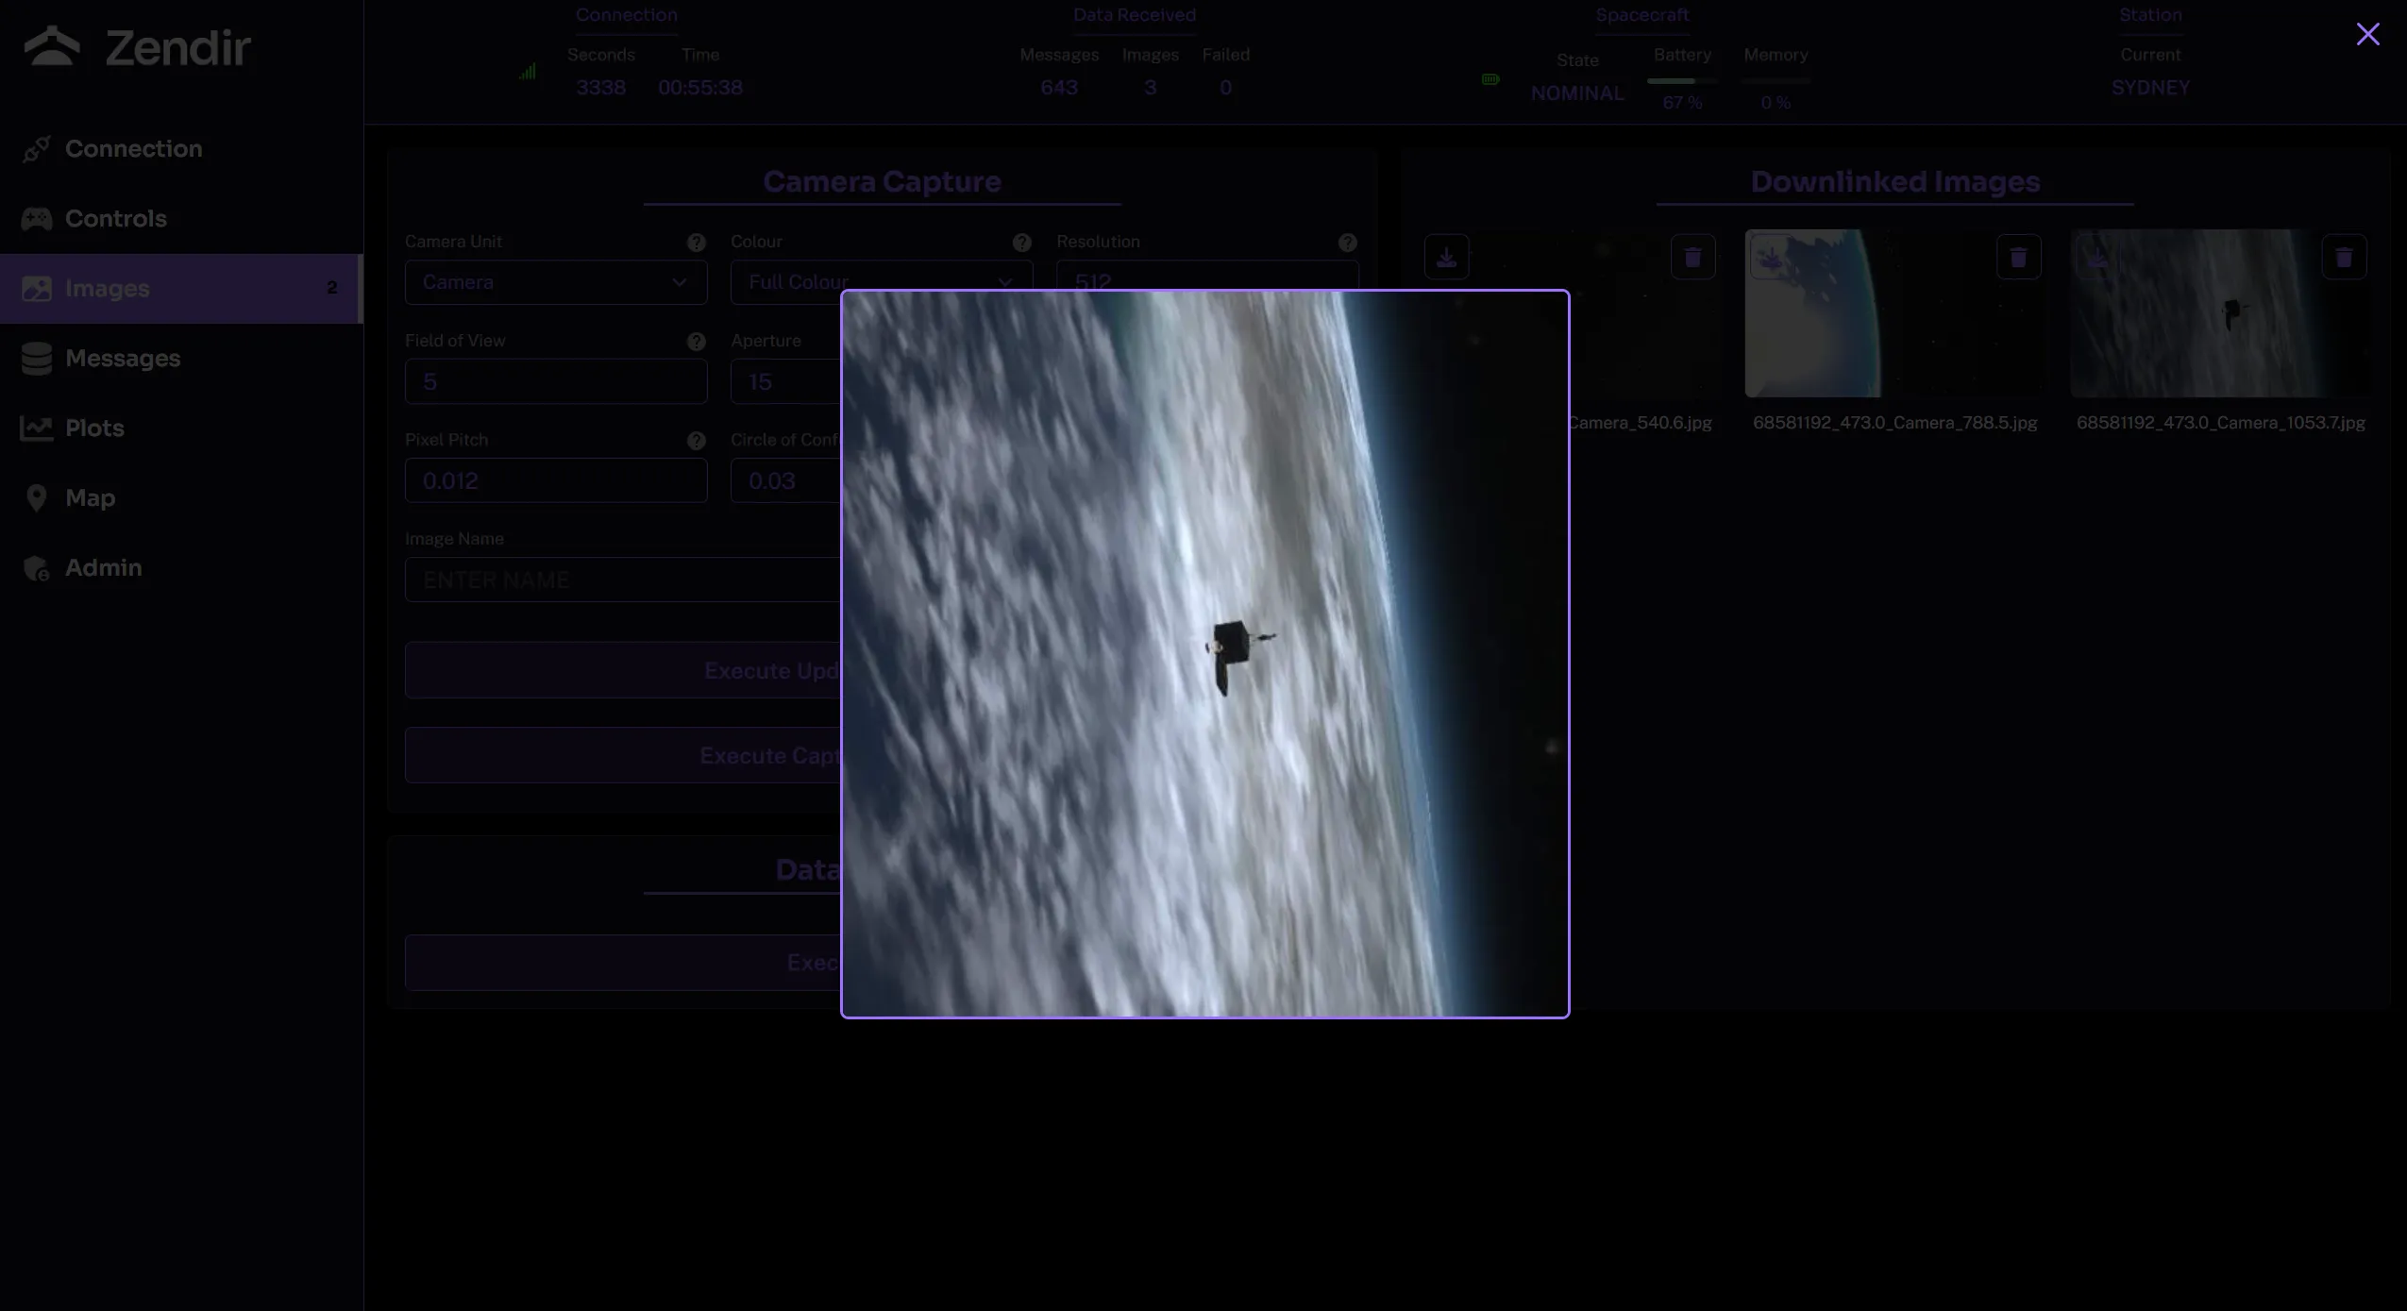Click the Field of View input

555,382
